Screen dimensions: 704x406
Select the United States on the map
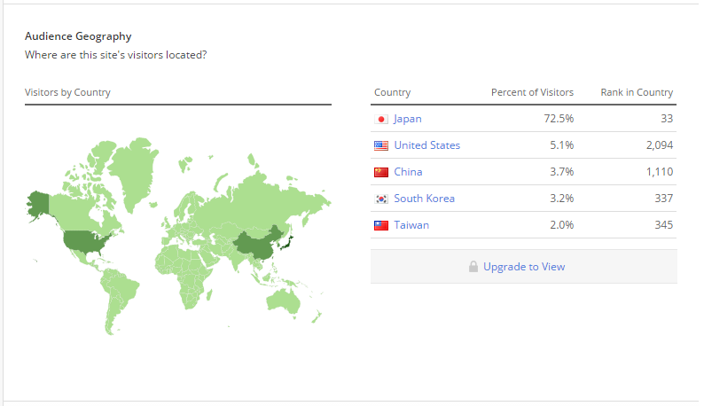pyautogui.click(x=84, y=241)
